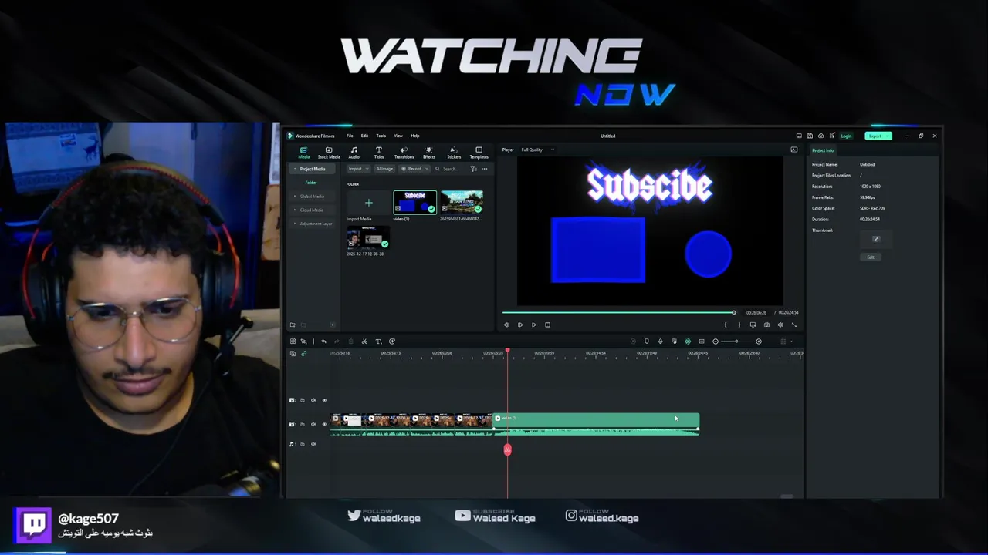Image resolution: width=988 pixels, height=555 pixels.
Task: Open the Effects tab
Action: 429,153
